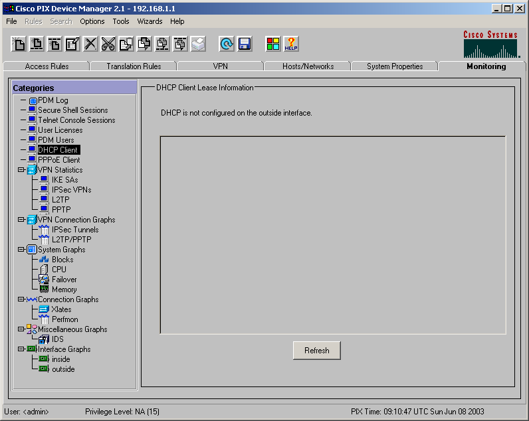Click the Privilege Level: NA (15) status text
Viewport: 529px width, 421px height.
click(122, 412)
